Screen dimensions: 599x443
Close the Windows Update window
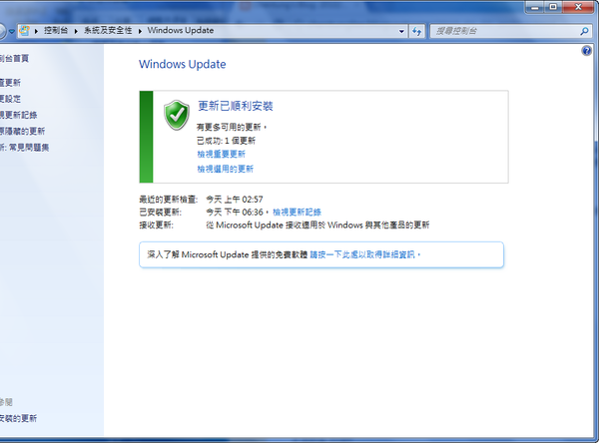(578, 7)
